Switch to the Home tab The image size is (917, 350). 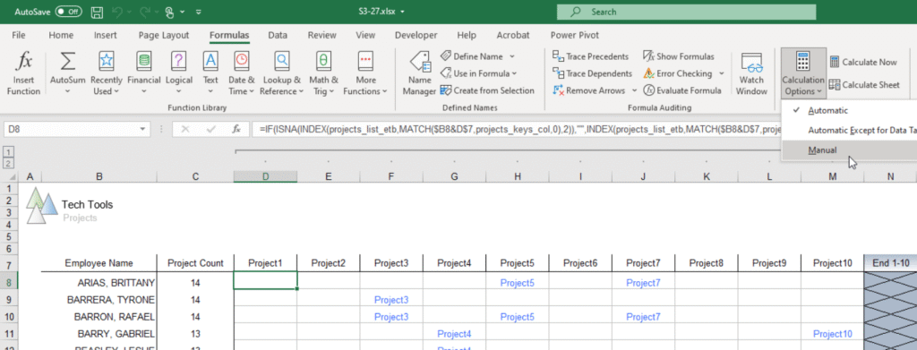62,35
